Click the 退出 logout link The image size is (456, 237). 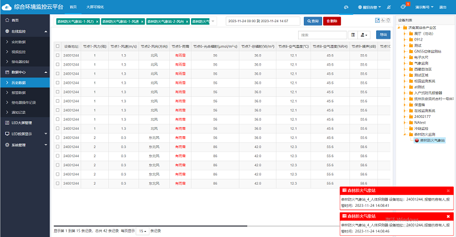443,7
